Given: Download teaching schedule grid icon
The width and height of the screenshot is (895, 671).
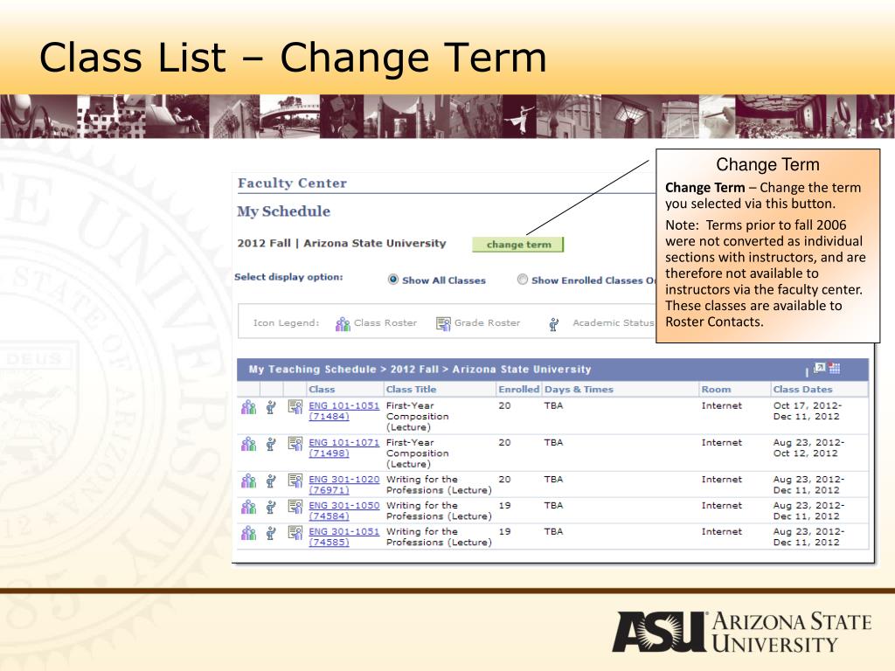Looking at the screenshot, I should (835, 368).
